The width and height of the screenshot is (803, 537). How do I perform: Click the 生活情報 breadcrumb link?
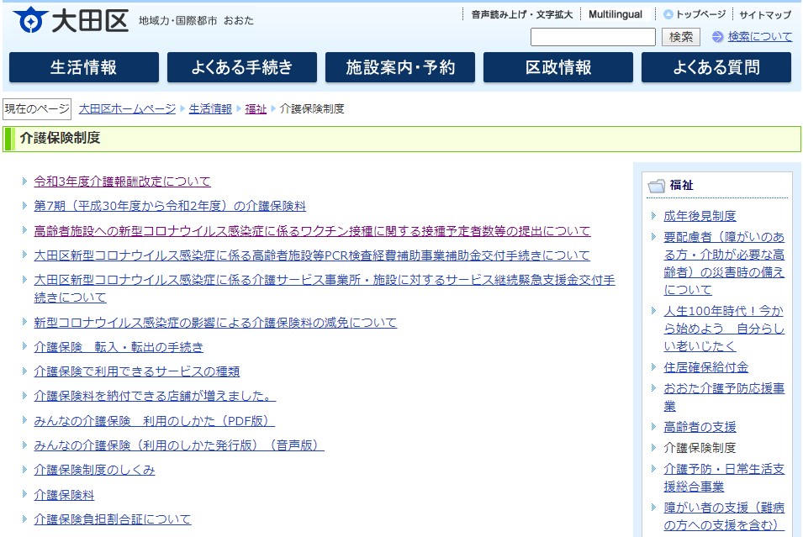click(210, 108)
